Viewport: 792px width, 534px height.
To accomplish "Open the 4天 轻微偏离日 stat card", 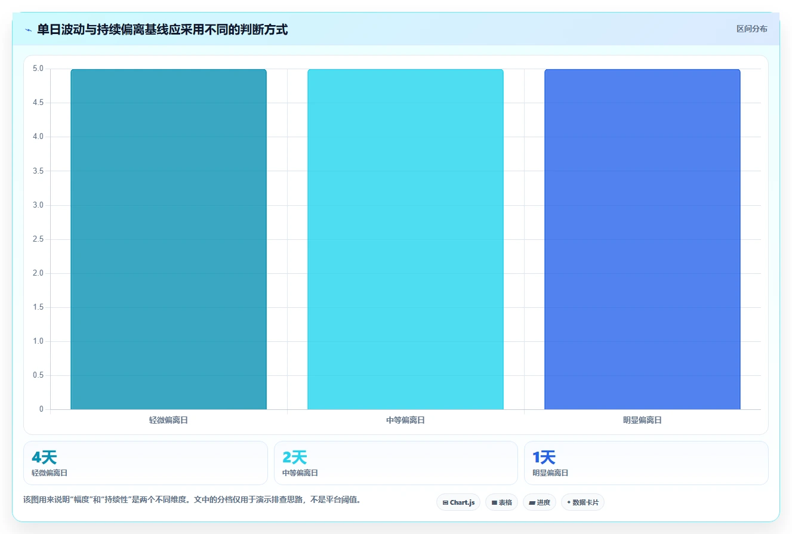I will coord(146,463).
